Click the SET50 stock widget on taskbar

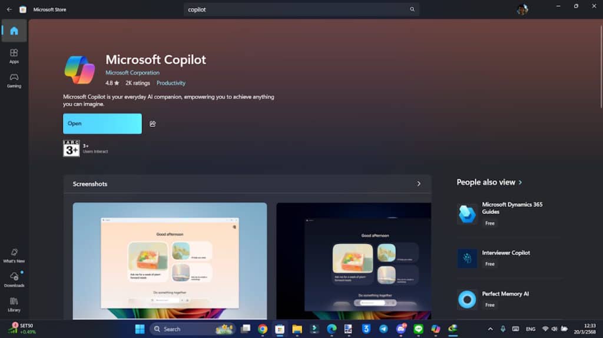(x=22, y=329)
